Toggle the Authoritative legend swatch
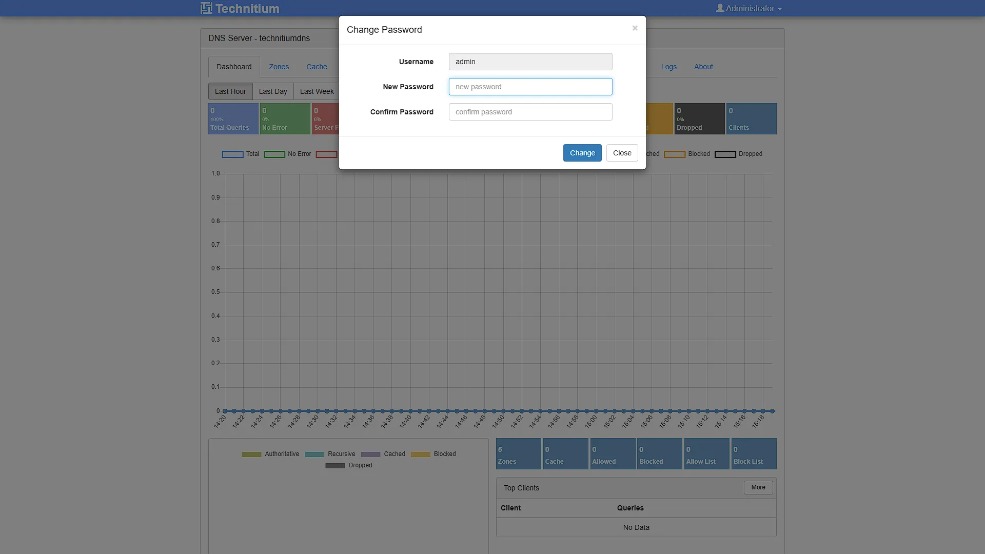The image size is (985, 554). pos(251,454)
